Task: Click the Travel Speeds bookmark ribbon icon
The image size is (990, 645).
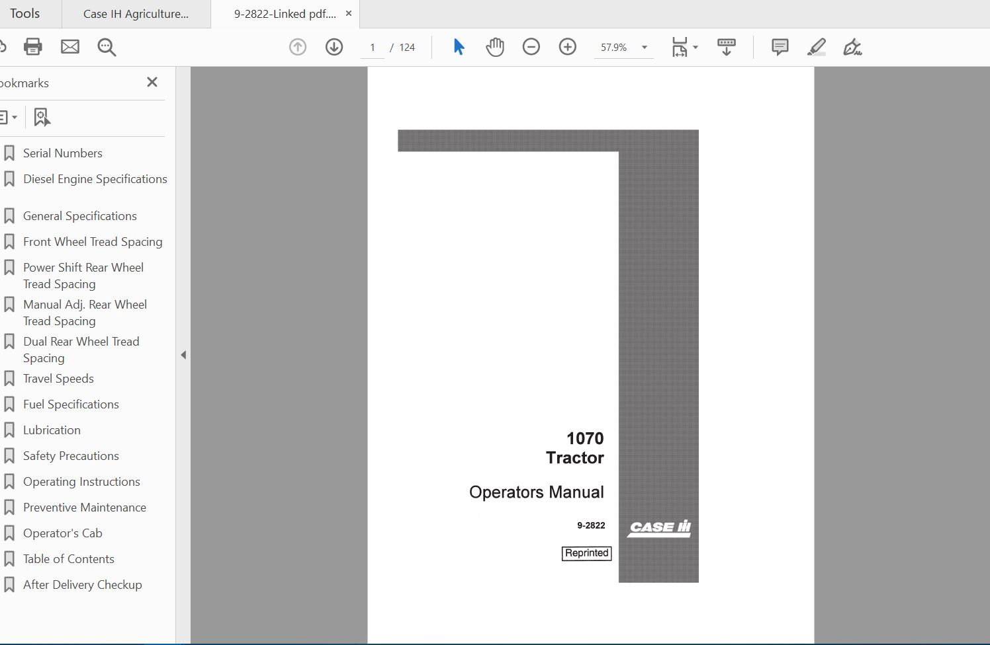Action: [9, 379]
